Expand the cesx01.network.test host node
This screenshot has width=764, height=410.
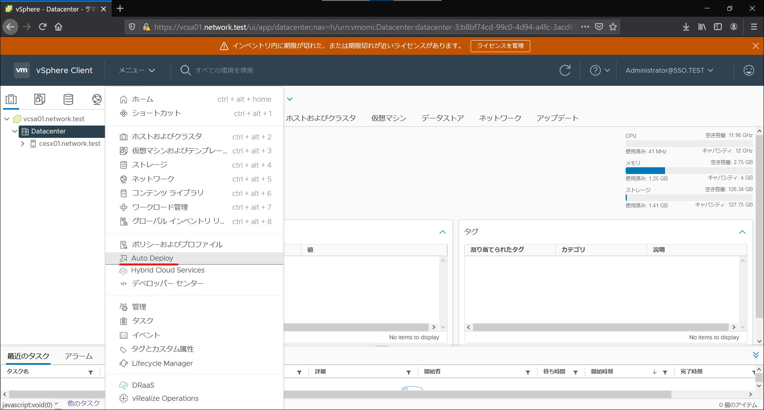(x=23, y=143)
